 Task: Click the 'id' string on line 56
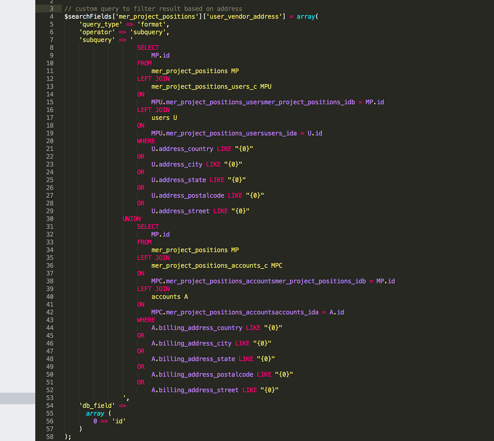point(119,421)
